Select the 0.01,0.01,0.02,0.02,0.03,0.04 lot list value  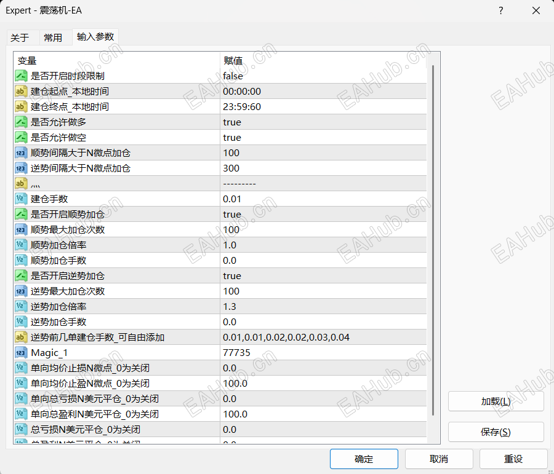click(x=286, y=337)
